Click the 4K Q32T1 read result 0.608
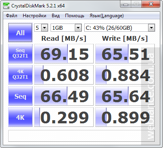Viewport: 163px width, 148px height. tap(64, 75)
